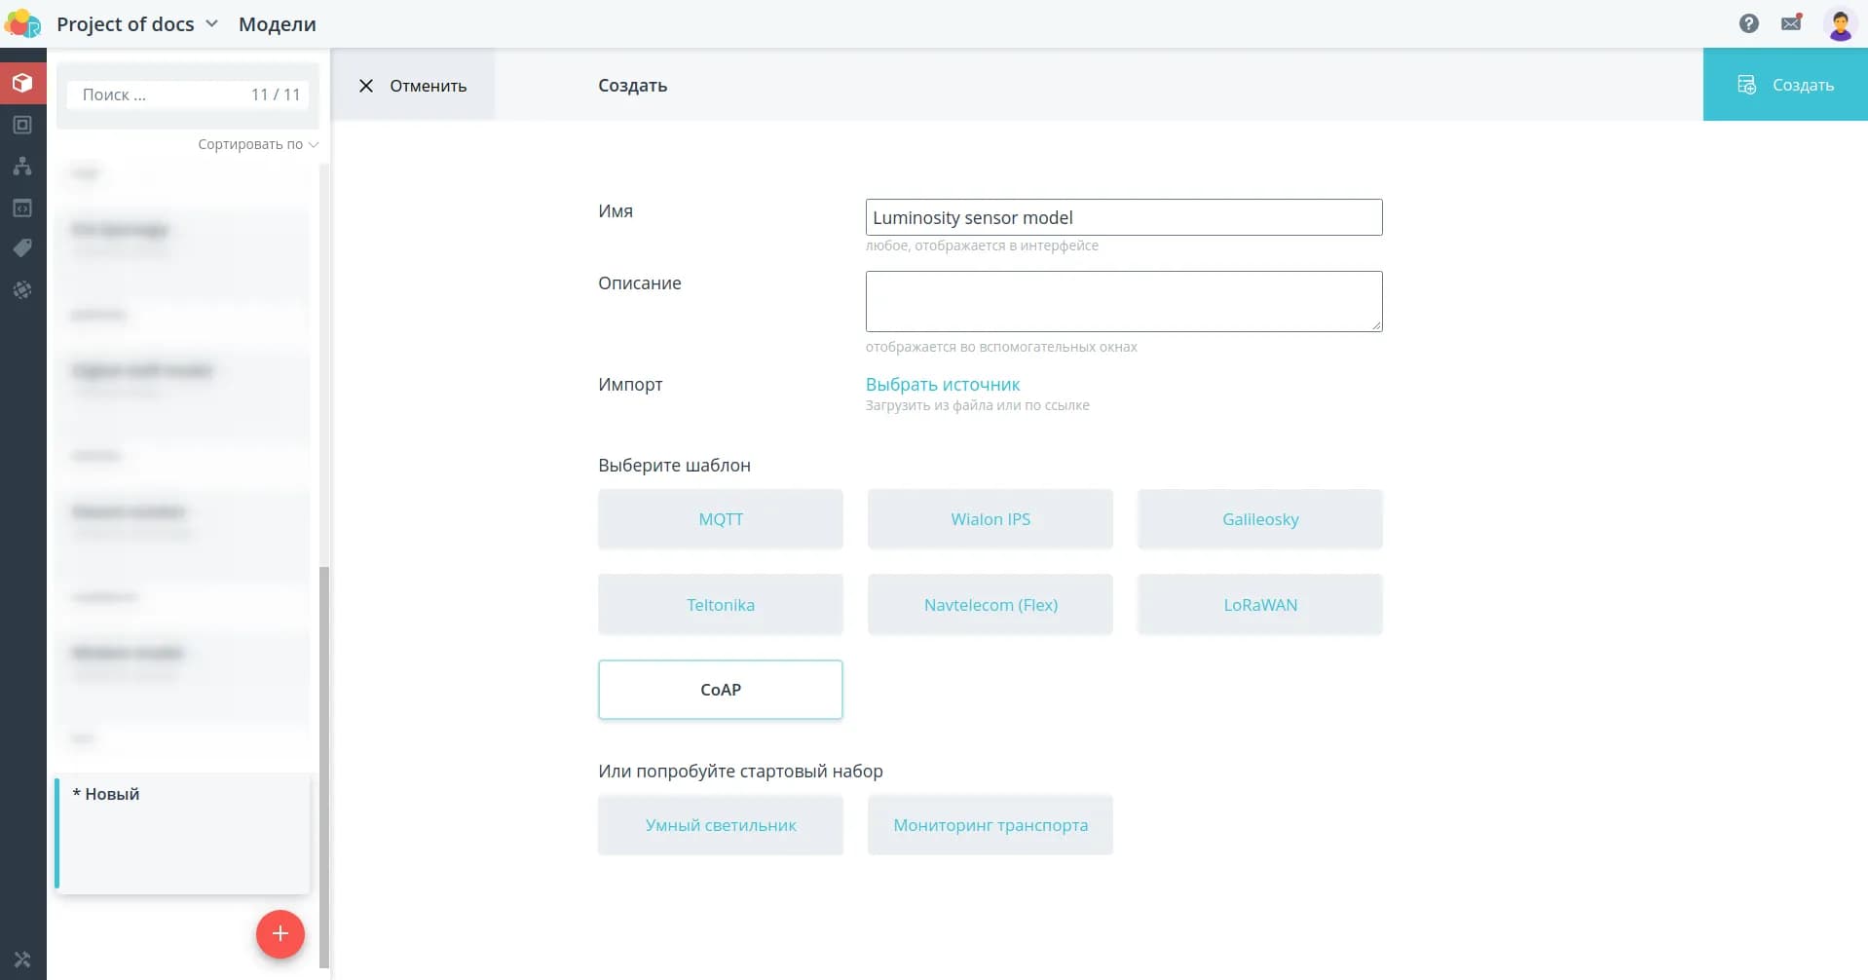Open the Models cube icon in sidebar
Viewport: 1868px width, 980px height.
(x=22, y=84)
